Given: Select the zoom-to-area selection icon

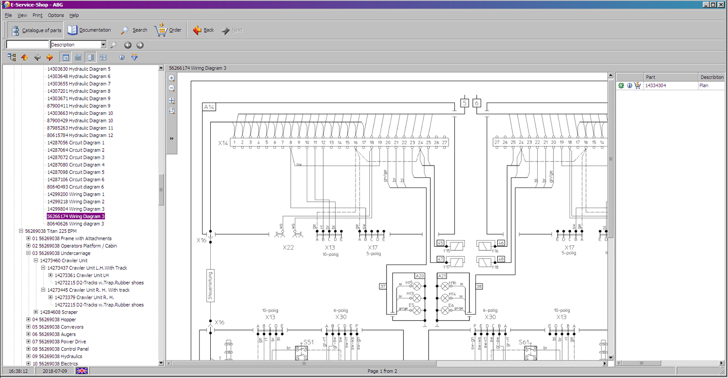Looking at the screenshot, I should click(172, 111).
